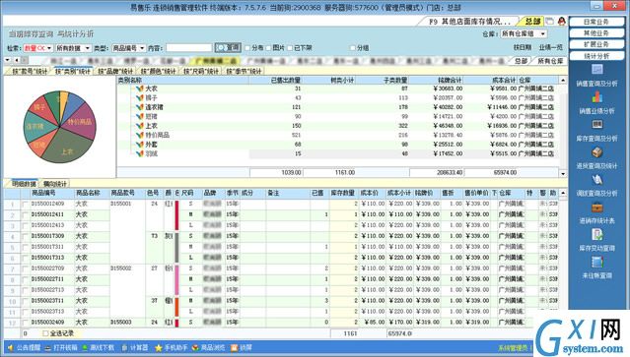The height and width of the screenshot is (357, 630).
Task: Switch to 按"颜色"统计 tab
Action: [159, 72]
